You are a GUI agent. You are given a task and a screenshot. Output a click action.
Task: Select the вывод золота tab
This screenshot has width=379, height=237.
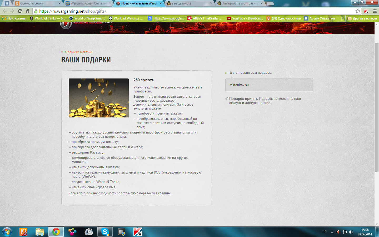[x=189, y=3]
